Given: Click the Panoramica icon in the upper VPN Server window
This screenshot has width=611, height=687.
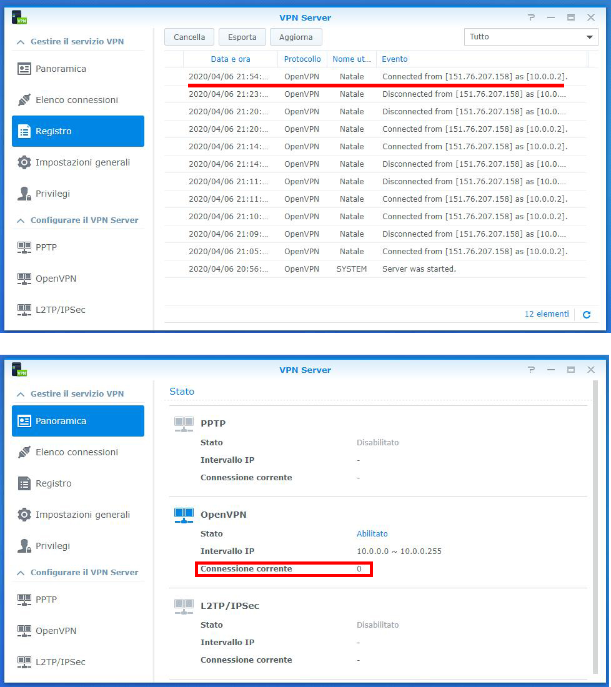Looking at the screenshot, I should [x=24, y=69].
